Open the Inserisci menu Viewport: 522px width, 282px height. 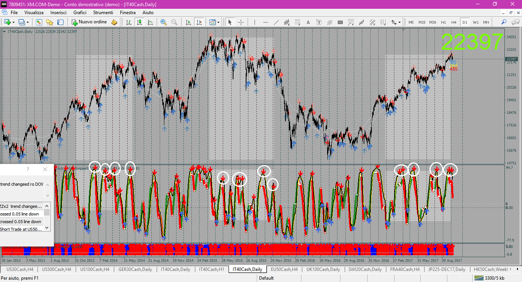click(58, 13)
